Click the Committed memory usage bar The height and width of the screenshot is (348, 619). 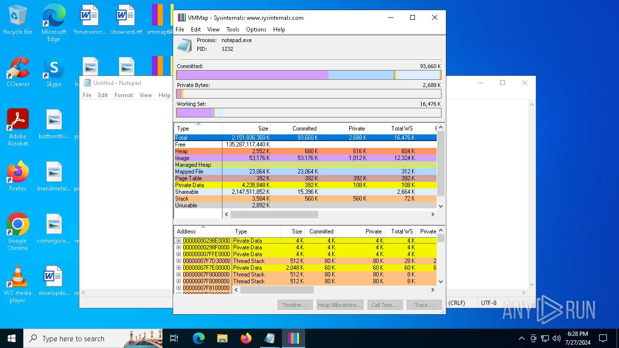[309, 75]
